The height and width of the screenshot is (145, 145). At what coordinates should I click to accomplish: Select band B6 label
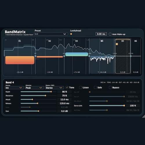pos(136,41)
